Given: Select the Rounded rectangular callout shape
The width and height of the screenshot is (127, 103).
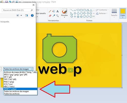Looking at the screenshot, I should 85,17.
